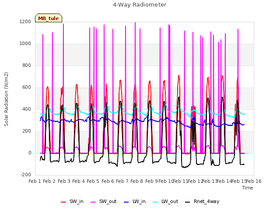Click the 800 y-axis tick label
Viewport: 280px width, 210px height.
pyautogui.click(x=27, y=66)
